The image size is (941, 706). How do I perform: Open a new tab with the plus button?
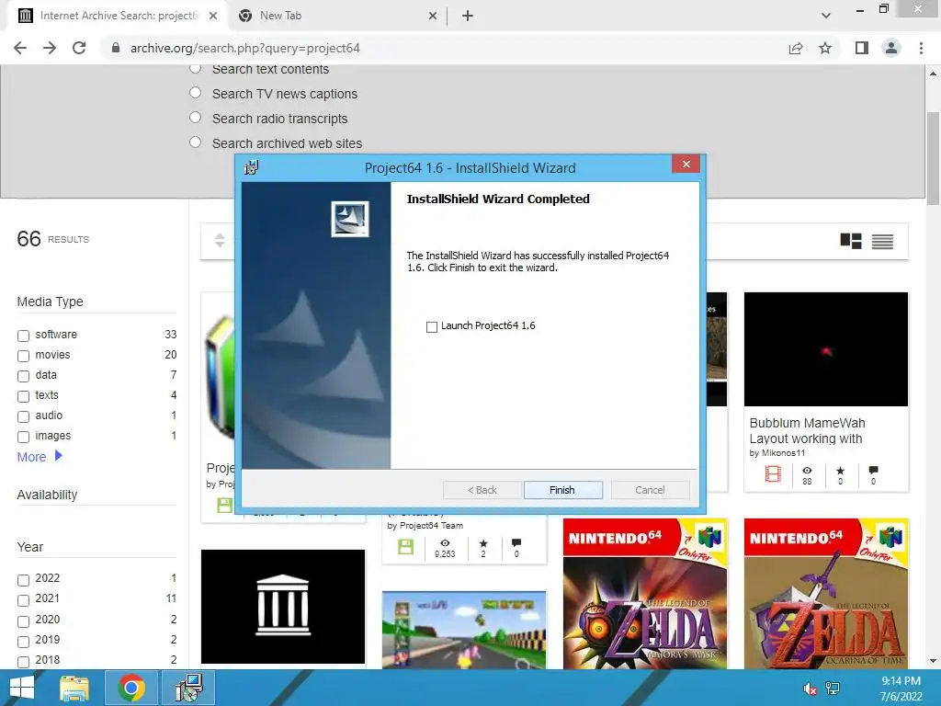[x=468, y=16]
